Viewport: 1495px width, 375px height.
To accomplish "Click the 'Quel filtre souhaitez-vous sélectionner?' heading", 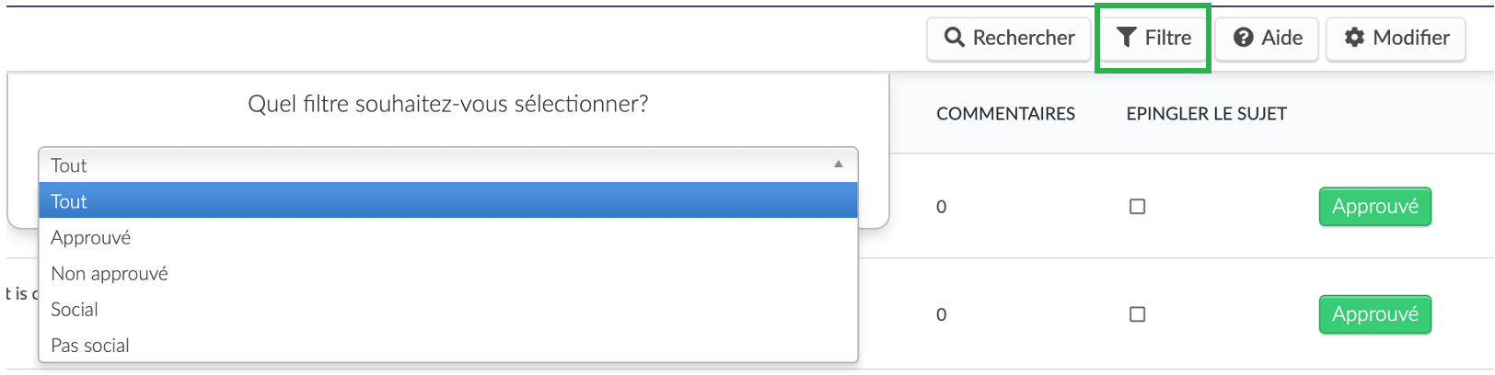I will coord(448,104).
